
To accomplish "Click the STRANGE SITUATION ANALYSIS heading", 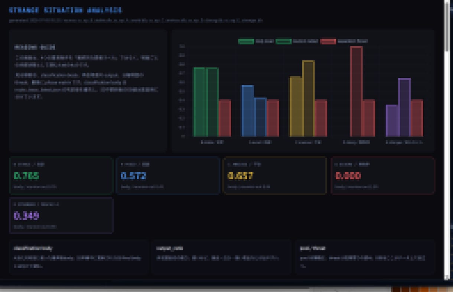I will pyautogui.click(x=65, y=10).
